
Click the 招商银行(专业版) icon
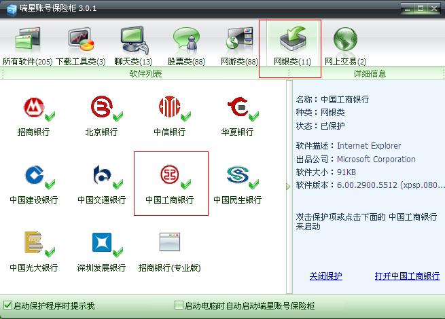coord(170,242)
